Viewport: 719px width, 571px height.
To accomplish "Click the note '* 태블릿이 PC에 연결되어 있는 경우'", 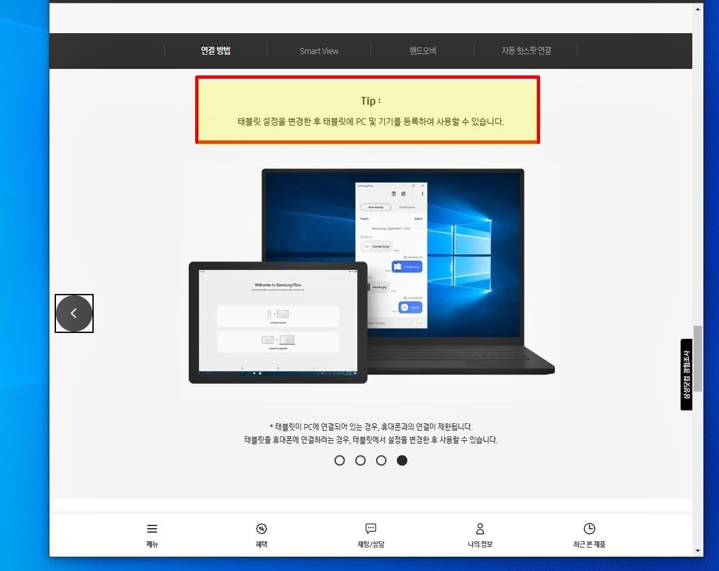I will tap(370, 427).
